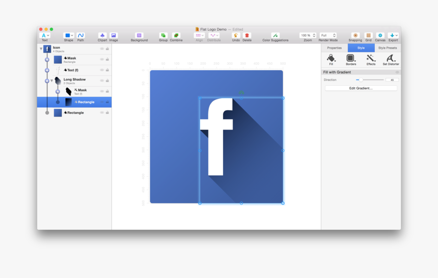Click the Zoom 100 % field
438x278 pixels.
(x=306, y=36)
